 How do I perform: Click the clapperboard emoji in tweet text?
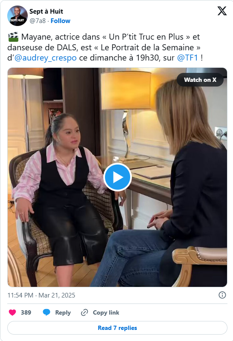coord(13,37)
